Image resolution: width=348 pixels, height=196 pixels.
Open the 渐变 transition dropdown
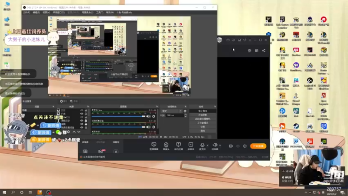172,111
